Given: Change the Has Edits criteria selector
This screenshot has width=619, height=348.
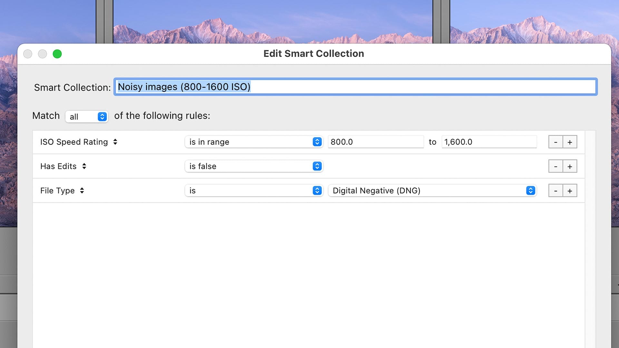Looking at the screenshot, I should tap(63, 166).
